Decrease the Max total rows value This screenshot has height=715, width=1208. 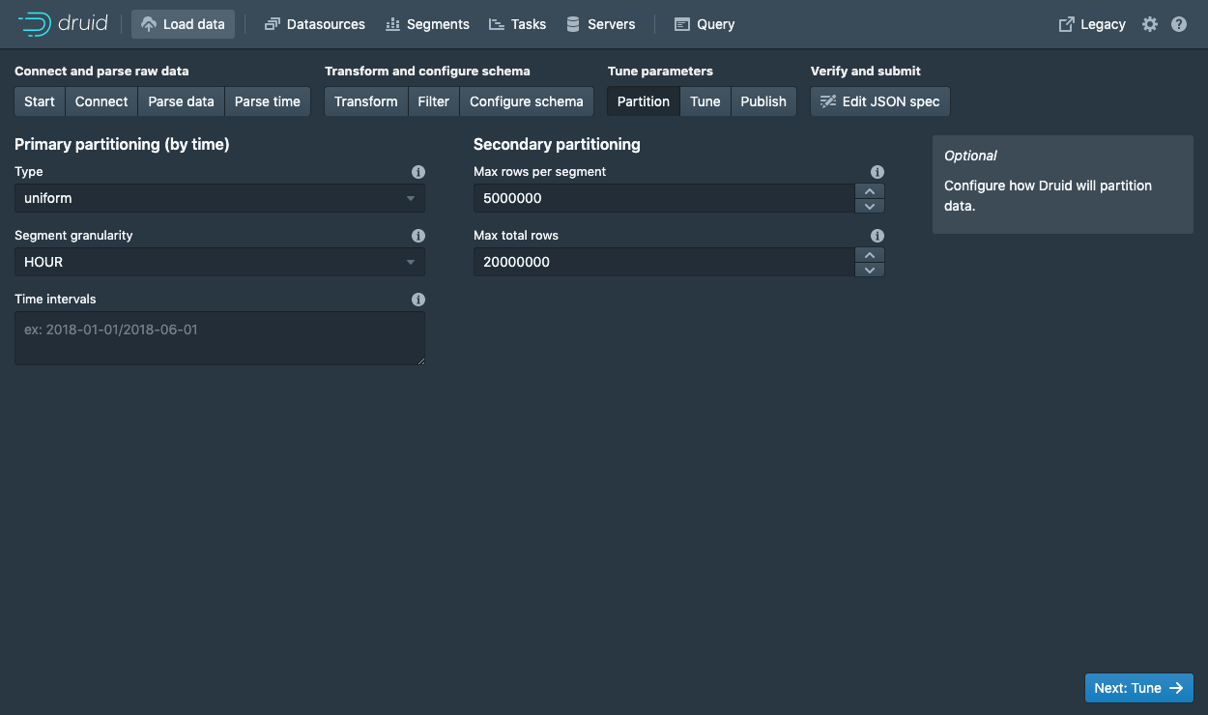click(870, 270)
